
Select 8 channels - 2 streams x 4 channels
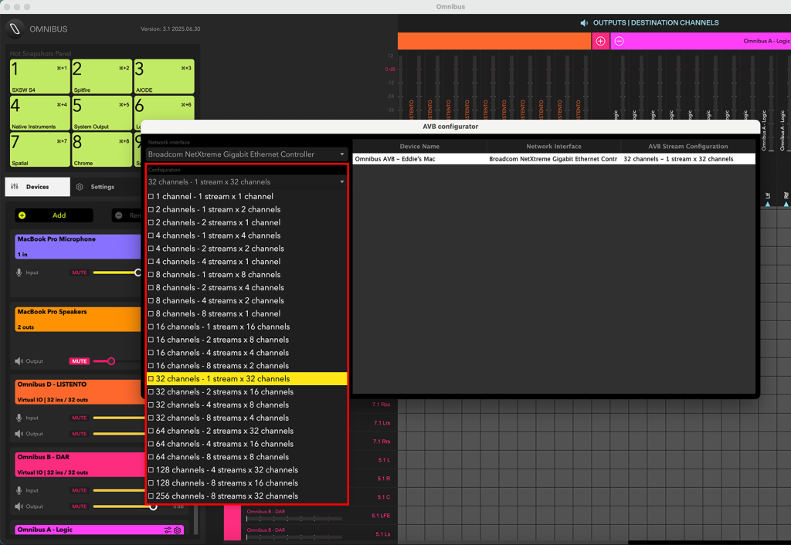[246, 288]
